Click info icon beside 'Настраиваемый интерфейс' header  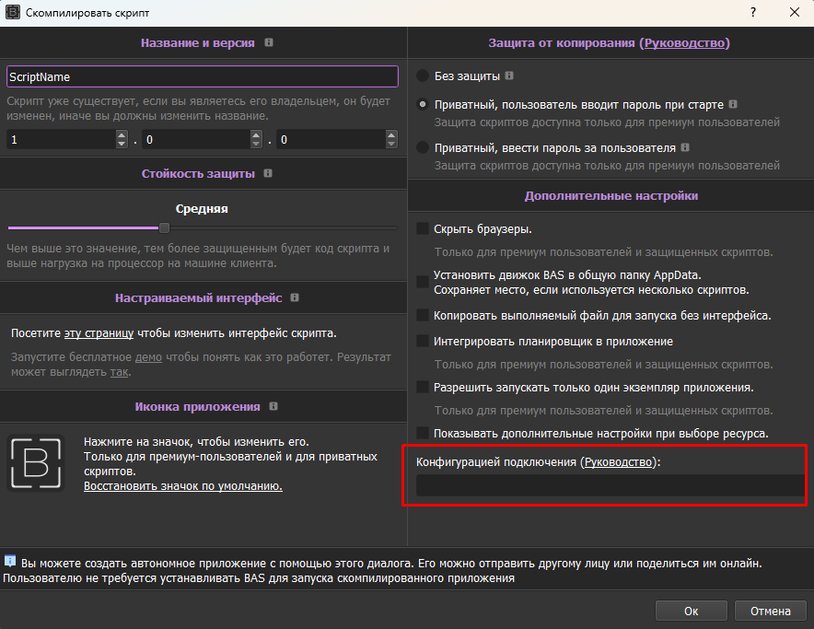pos(294,298)
